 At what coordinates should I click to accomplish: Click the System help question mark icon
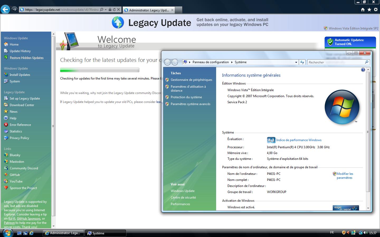coord(363,70)
